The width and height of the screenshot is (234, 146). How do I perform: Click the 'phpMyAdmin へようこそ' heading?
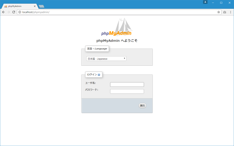pyautogui.click(x=117, y=41)
